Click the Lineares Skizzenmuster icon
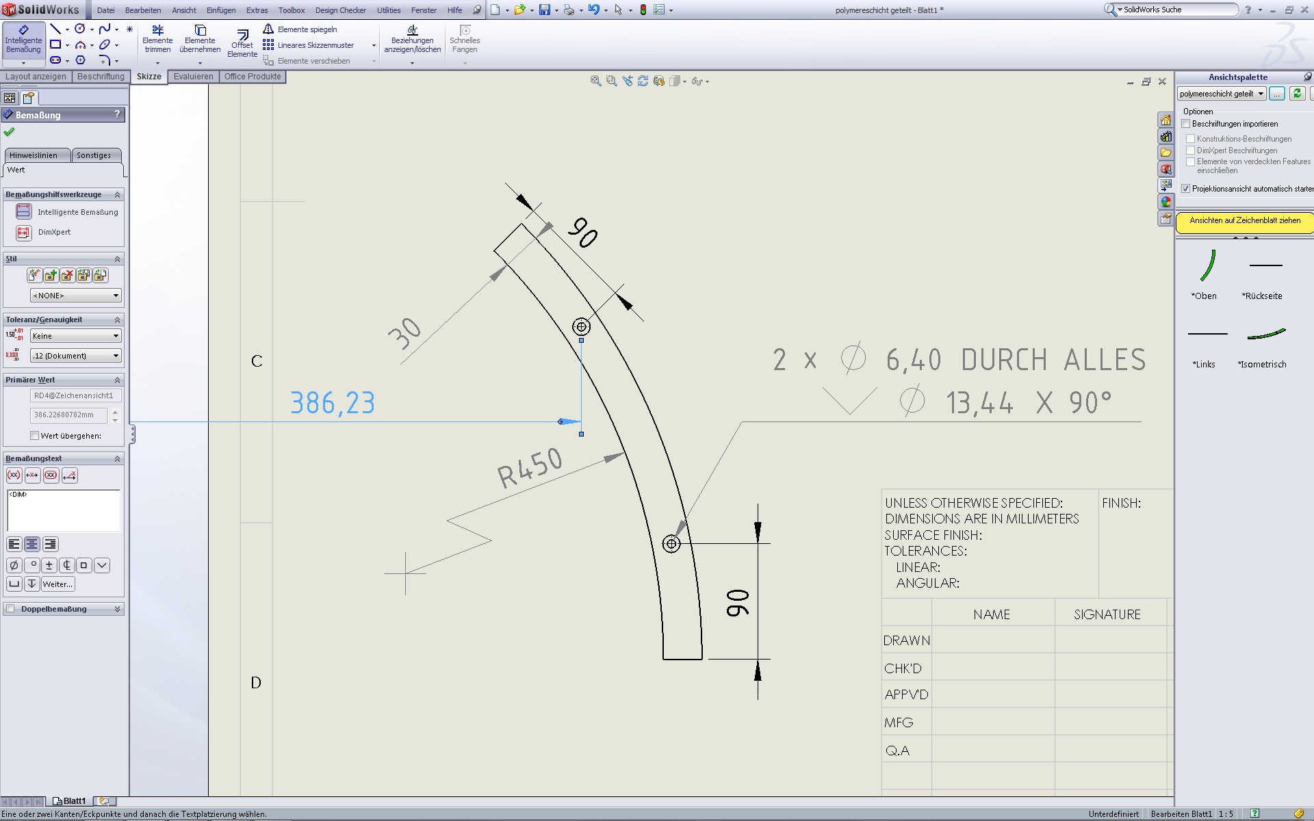 coord(309,45)
